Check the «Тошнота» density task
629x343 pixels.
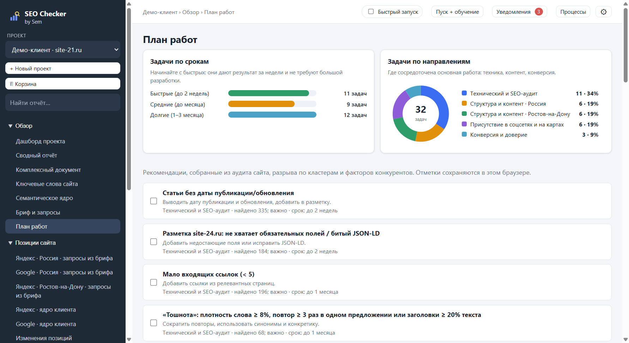coord(153,323)
